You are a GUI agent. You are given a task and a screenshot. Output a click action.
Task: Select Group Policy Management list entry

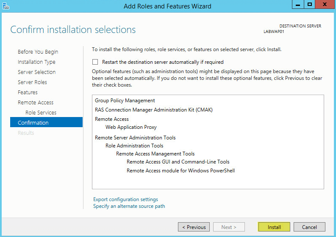(x=125, y=101)
